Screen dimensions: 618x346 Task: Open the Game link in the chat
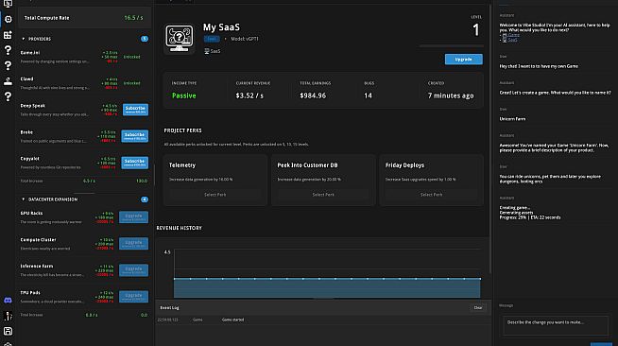(513, 35)
